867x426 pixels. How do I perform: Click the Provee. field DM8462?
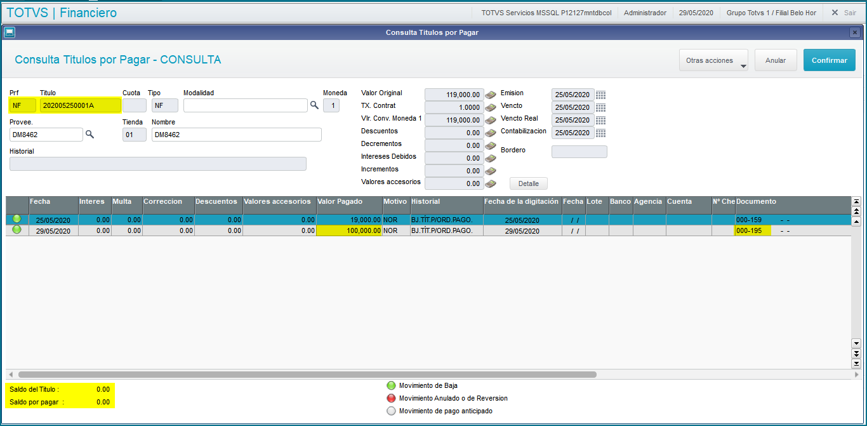point(46,135)
